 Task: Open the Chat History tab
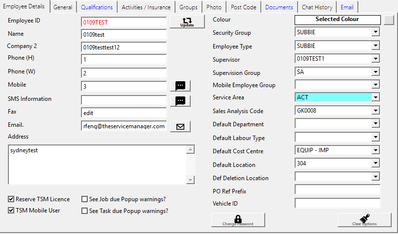[x=317, y=7]
